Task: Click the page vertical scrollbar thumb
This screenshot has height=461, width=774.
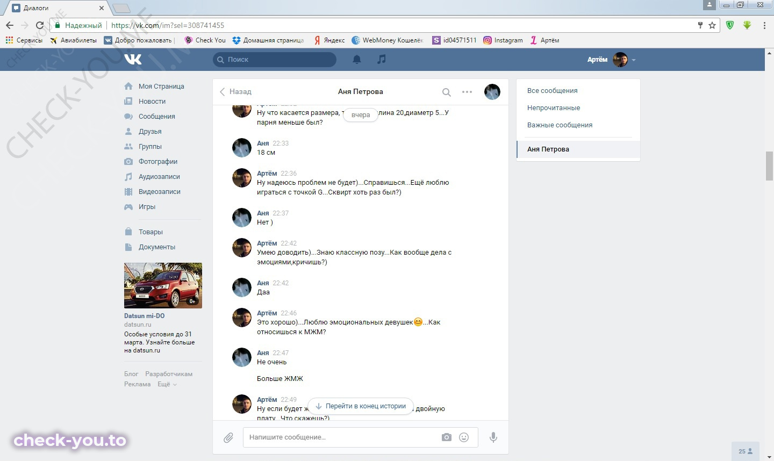Action: coord(770,167)
